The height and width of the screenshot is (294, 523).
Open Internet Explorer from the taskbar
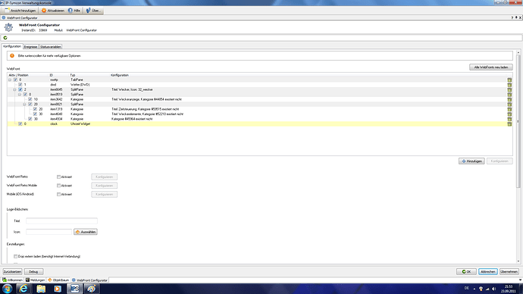[x=23, y=289]
